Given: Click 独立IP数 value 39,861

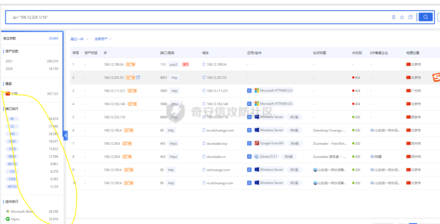Looking at the screenshot, I should tap(54, 38).
